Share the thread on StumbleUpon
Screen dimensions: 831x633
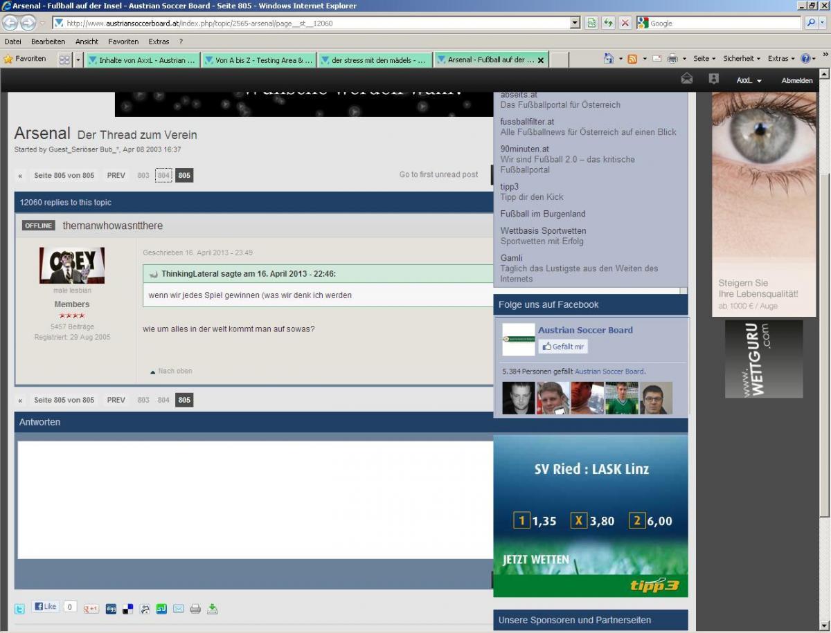click(x=161, y=609)
